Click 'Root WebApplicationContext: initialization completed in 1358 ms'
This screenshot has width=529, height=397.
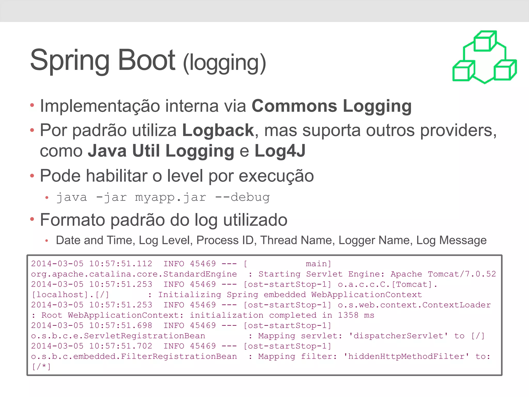coord(208,315)
